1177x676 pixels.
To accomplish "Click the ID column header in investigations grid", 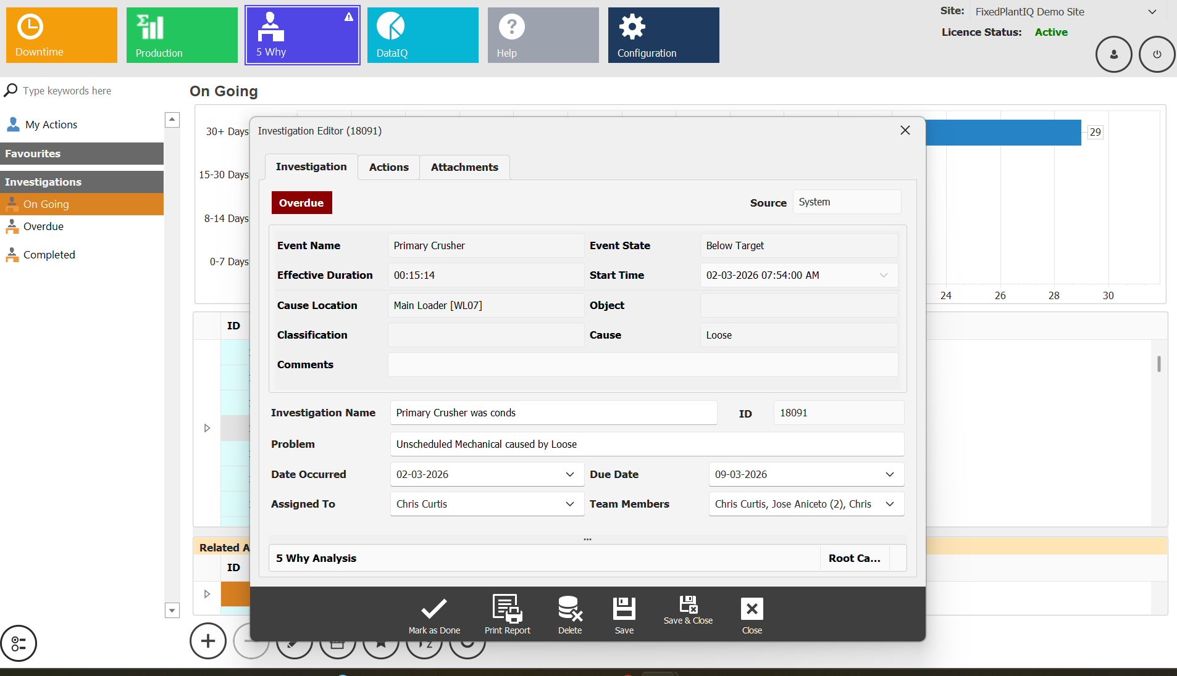I will pyautogui.click(x=233, y=326).
